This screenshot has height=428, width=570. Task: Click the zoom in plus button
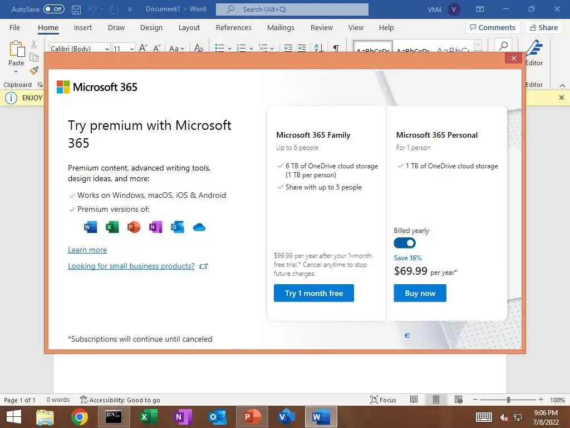540,400
